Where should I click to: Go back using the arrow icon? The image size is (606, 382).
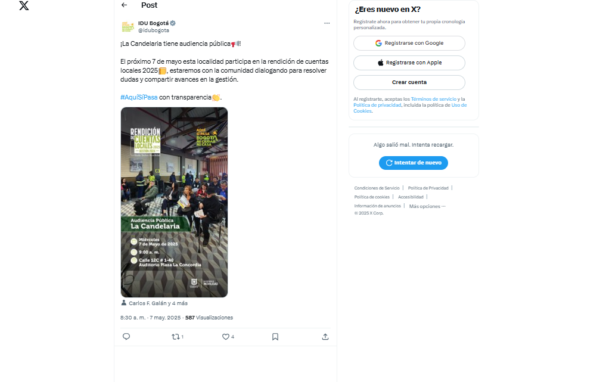click(124, 5)
